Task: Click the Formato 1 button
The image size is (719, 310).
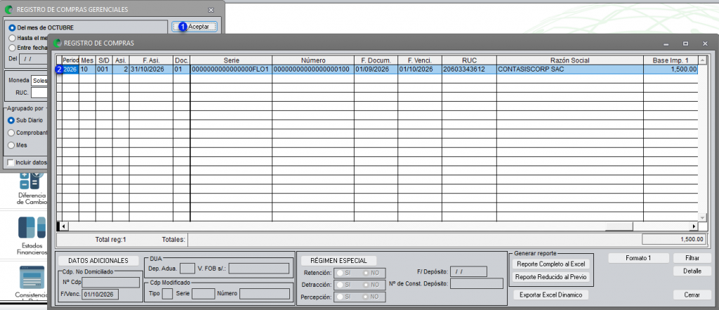Action: click(x=638, y=258)
